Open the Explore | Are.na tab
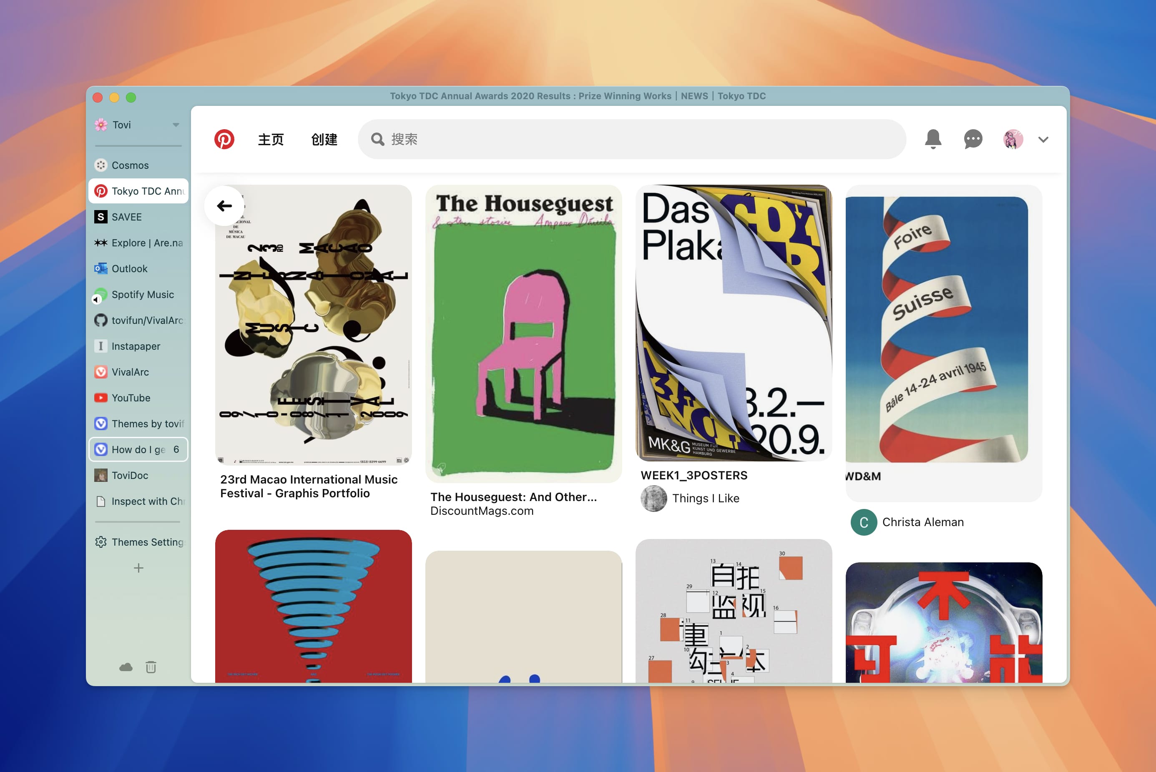 [x=138, y=243]
